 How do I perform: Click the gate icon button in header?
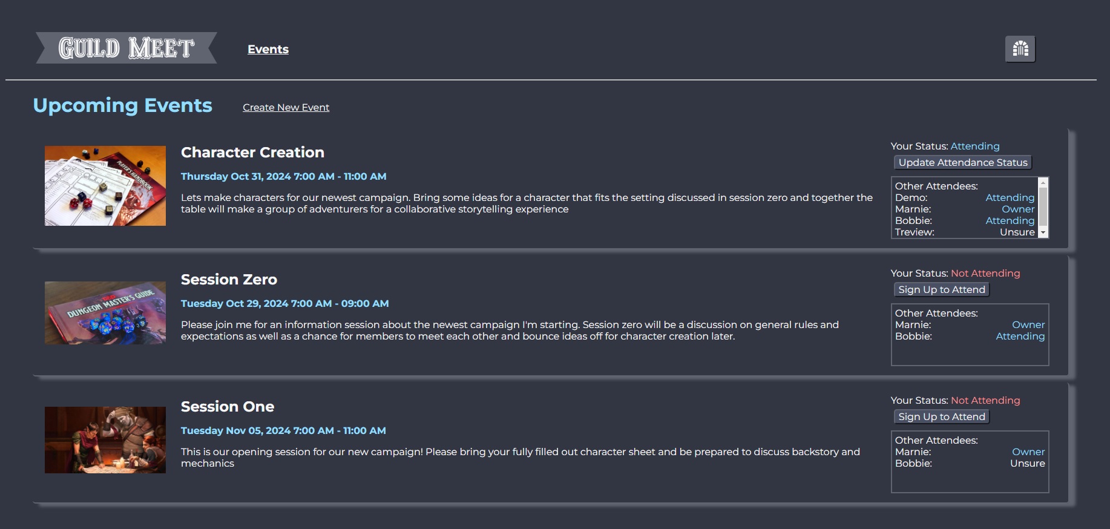click(1020, 49)
